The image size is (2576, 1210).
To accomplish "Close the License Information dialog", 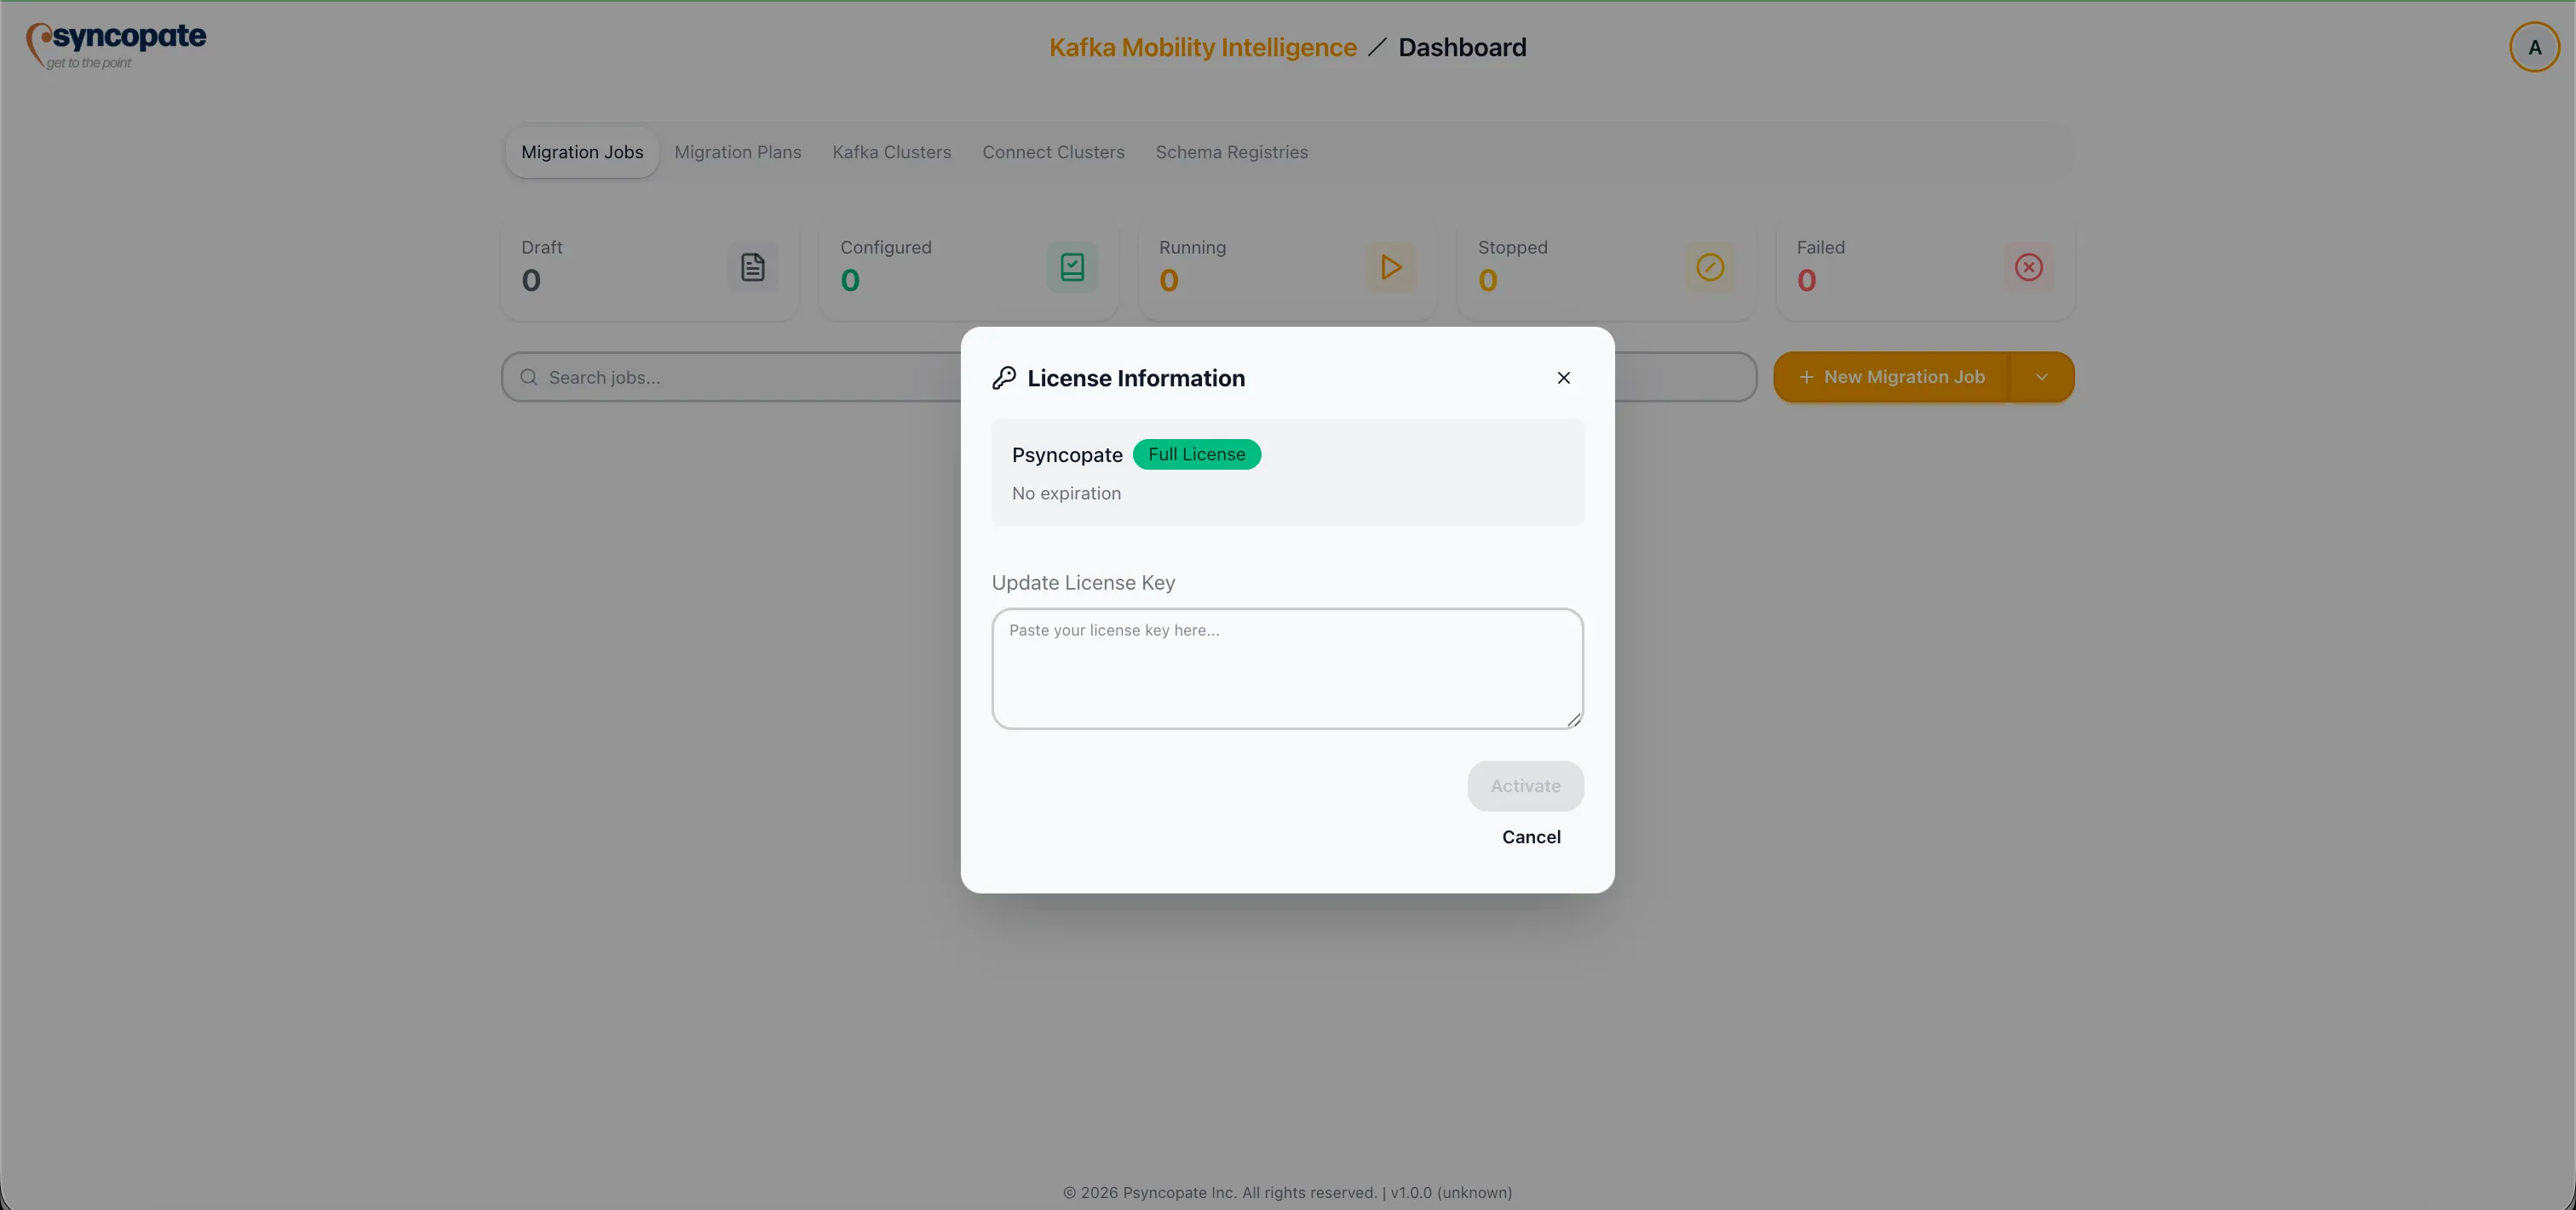I will (x=1564, y=378).
